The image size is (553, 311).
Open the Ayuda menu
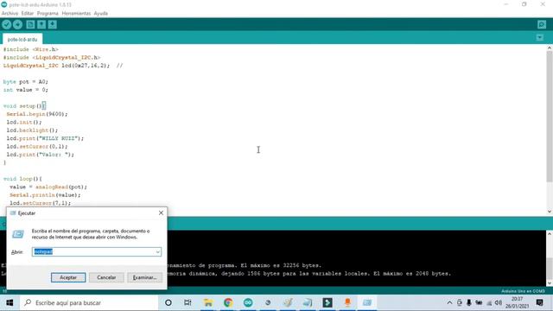point(101,14)
